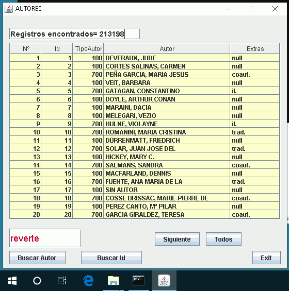Switch to the Command Prompt taskbar window
The image size is (289, 291).
pos(138,281)
